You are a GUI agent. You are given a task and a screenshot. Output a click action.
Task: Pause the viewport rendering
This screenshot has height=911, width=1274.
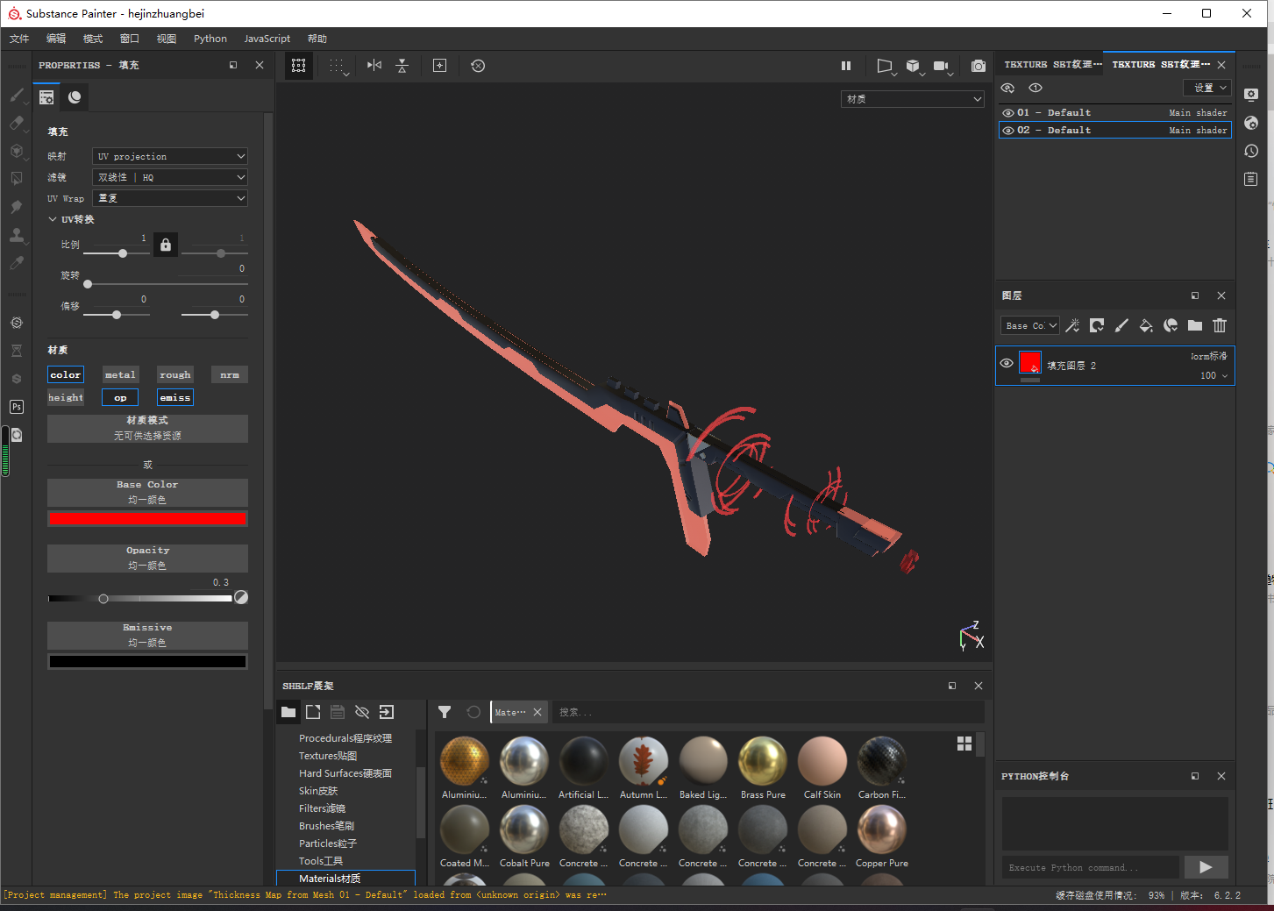pyautogui.click(x=846, y=66)
